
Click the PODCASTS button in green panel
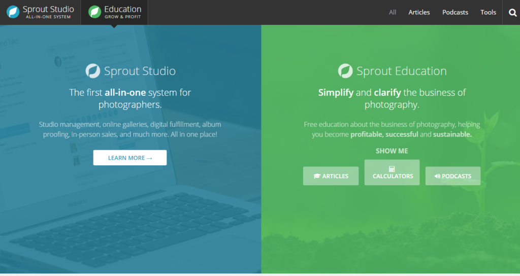pyautogui.click(x=452, y=176)
